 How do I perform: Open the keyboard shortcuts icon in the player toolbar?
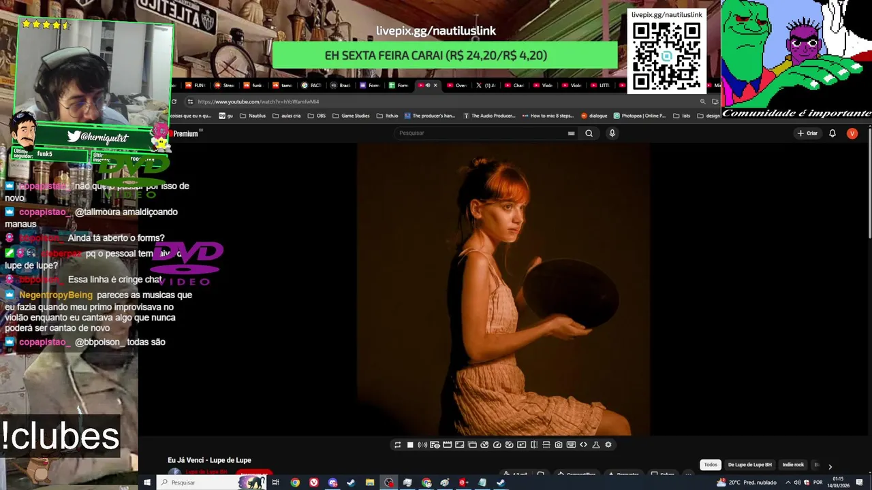pyautogui.click(x=571, y=444)
